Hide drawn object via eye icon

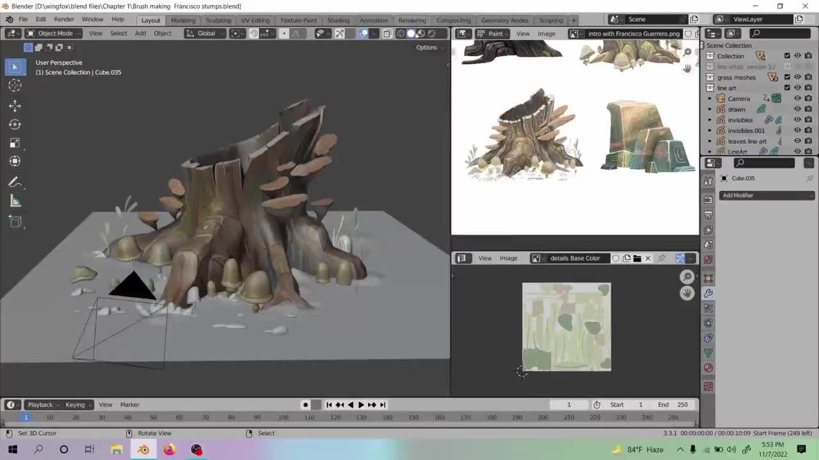tap(797, 109)
